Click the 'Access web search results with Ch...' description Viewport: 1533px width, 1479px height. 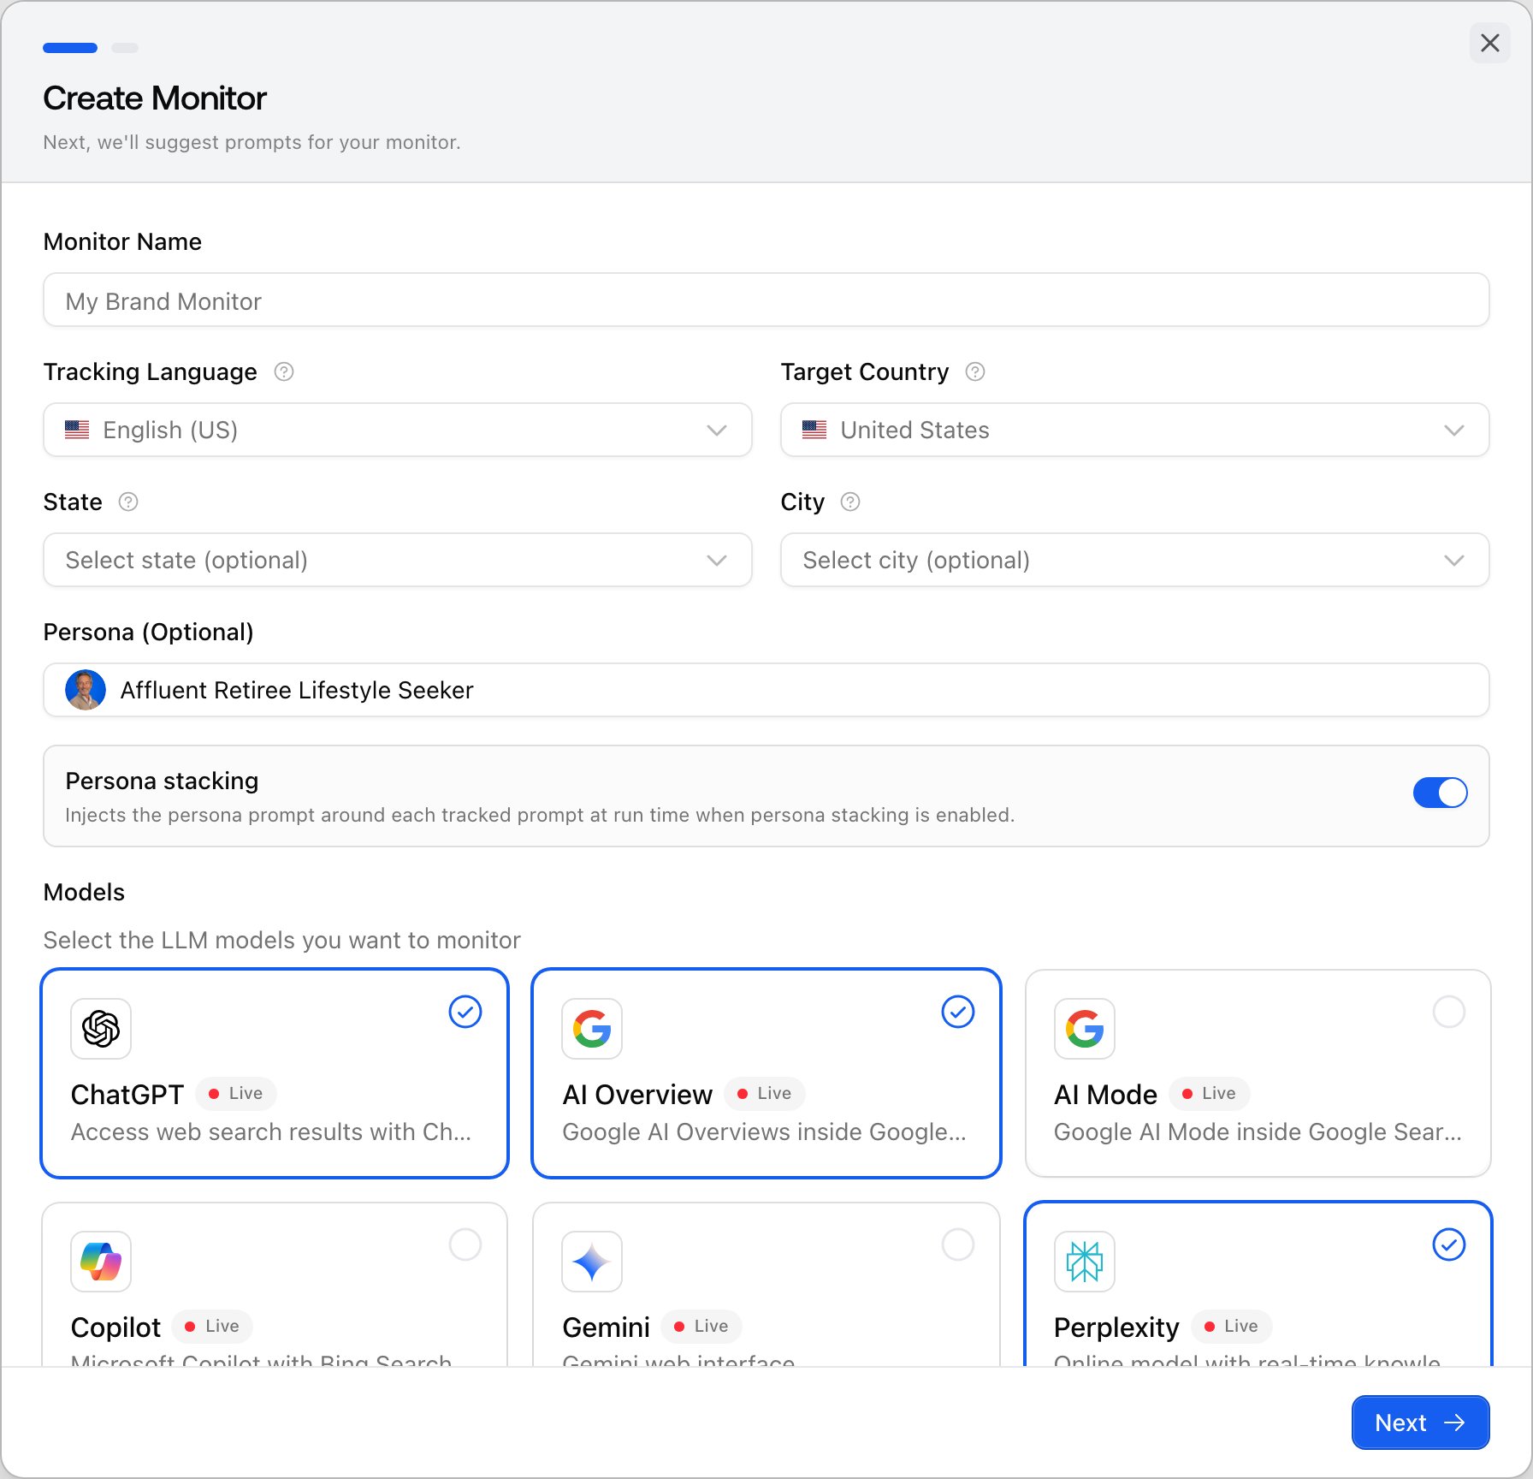coord(271,1132)
